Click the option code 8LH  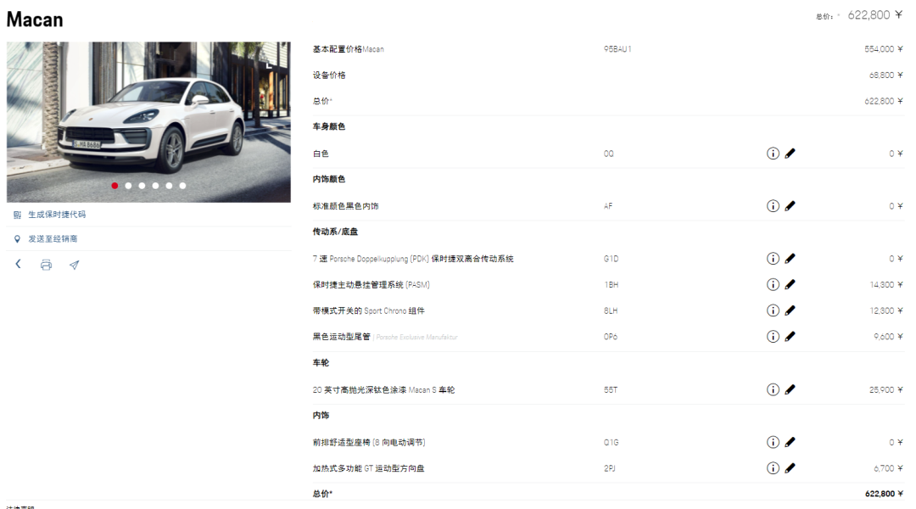[611, 310]
